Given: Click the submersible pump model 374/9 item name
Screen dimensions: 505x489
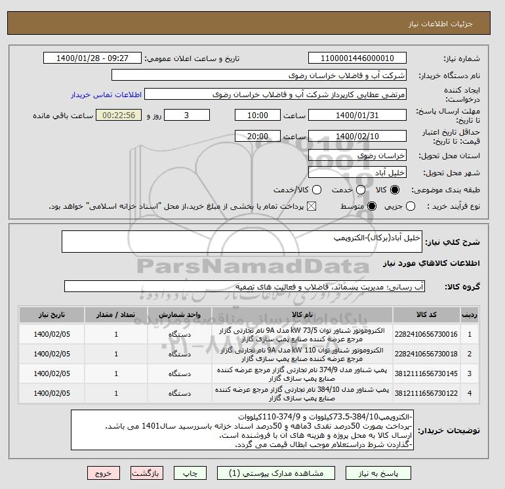Looking at the screenshot, I should (302, 374).
